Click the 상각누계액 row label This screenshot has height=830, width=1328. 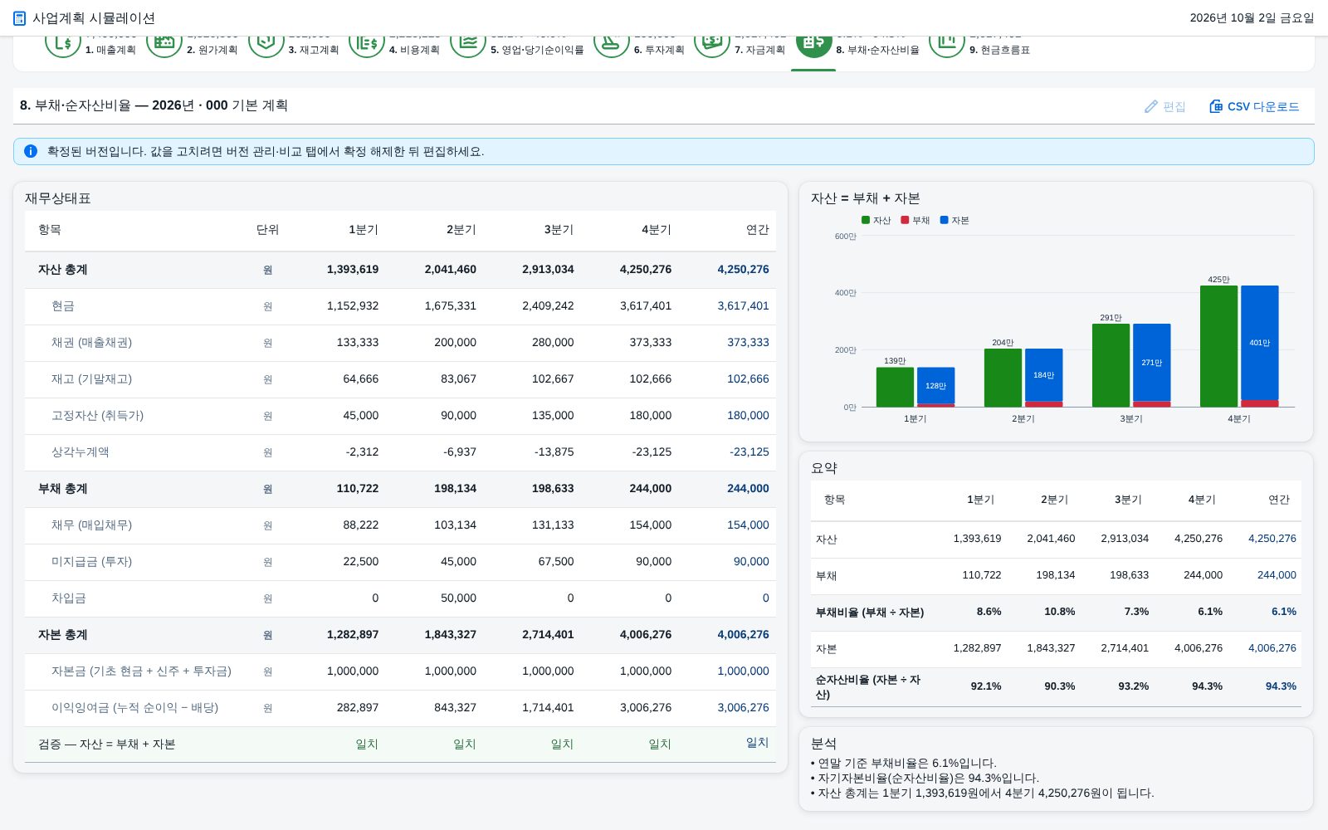[80, 452]
